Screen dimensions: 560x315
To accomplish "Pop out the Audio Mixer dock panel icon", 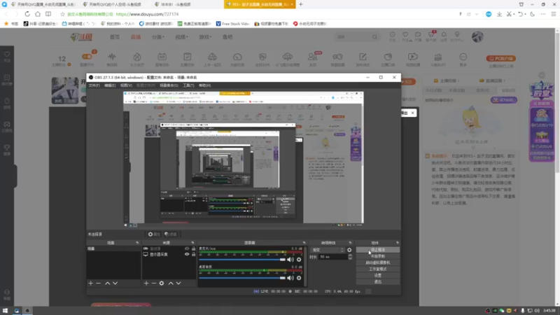I will 304,243.
